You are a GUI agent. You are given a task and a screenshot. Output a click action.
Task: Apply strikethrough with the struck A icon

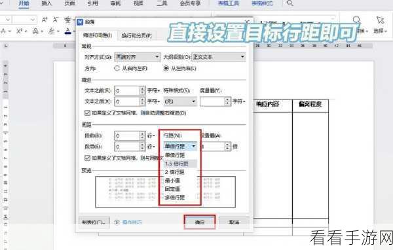point(3,31)
